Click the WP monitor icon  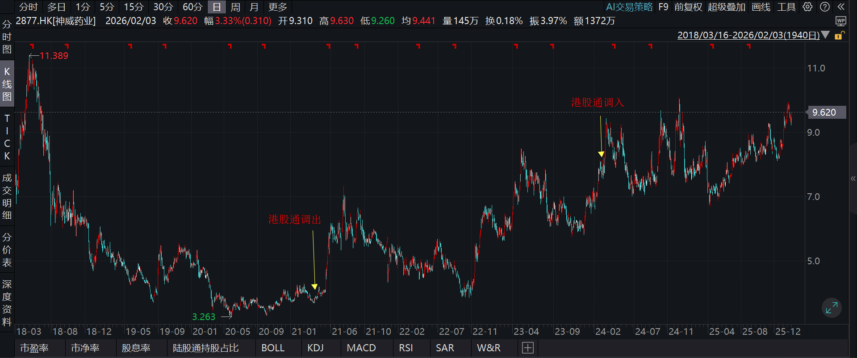[x=840, y=21]
